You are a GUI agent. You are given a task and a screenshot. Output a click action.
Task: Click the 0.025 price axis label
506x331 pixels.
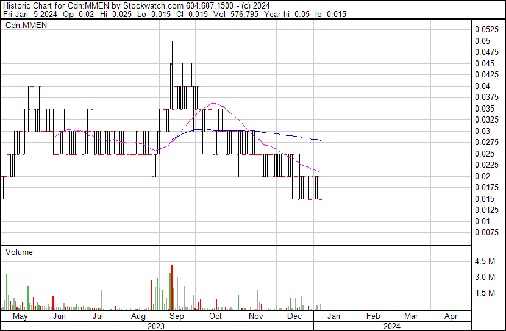(485, 154)
